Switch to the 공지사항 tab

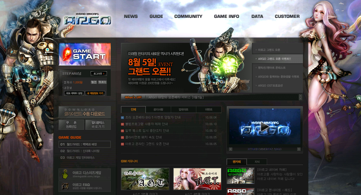click(158, 110)
